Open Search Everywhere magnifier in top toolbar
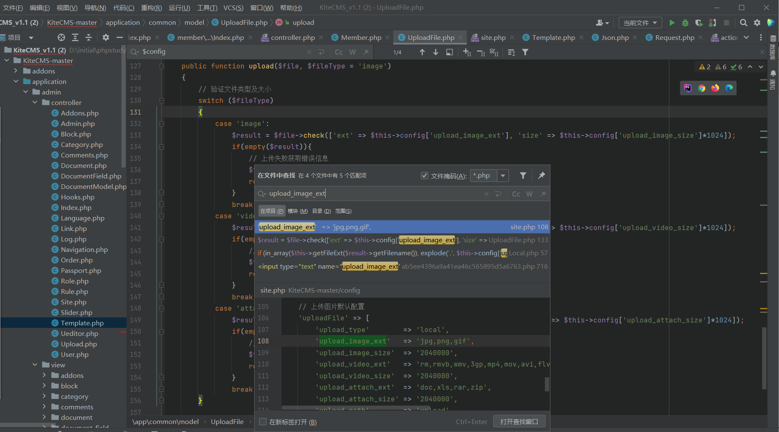Image resolution: width=779 pixels, height=432 pixels. coord(743,23)
